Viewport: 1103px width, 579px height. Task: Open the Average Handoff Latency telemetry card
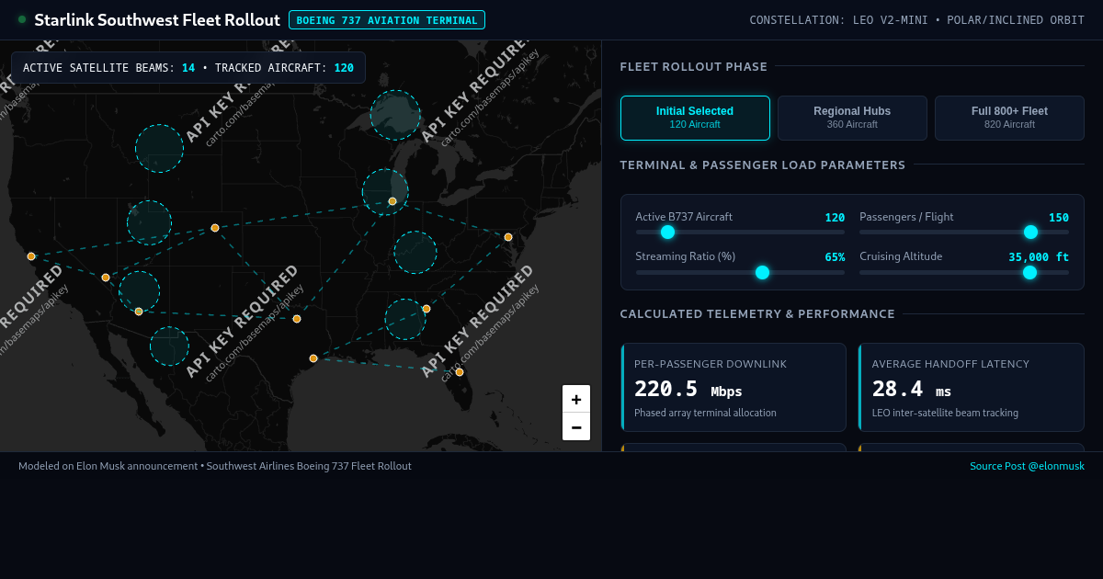point(972,387)
